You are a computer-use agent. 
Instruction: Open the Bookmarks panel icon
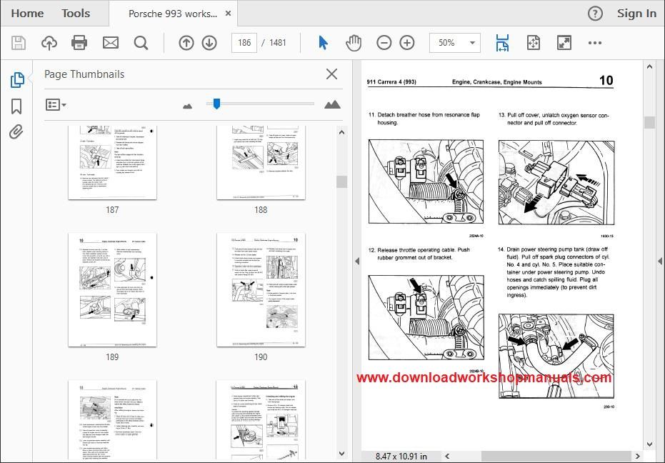coord(16,106)
